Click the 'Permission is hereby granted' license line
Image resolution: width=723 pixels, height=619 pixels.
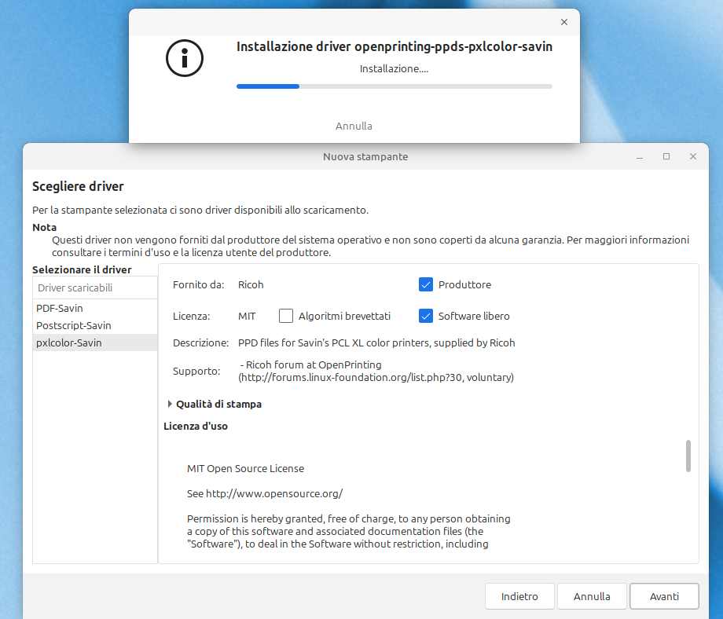click(x=349, y=519)
